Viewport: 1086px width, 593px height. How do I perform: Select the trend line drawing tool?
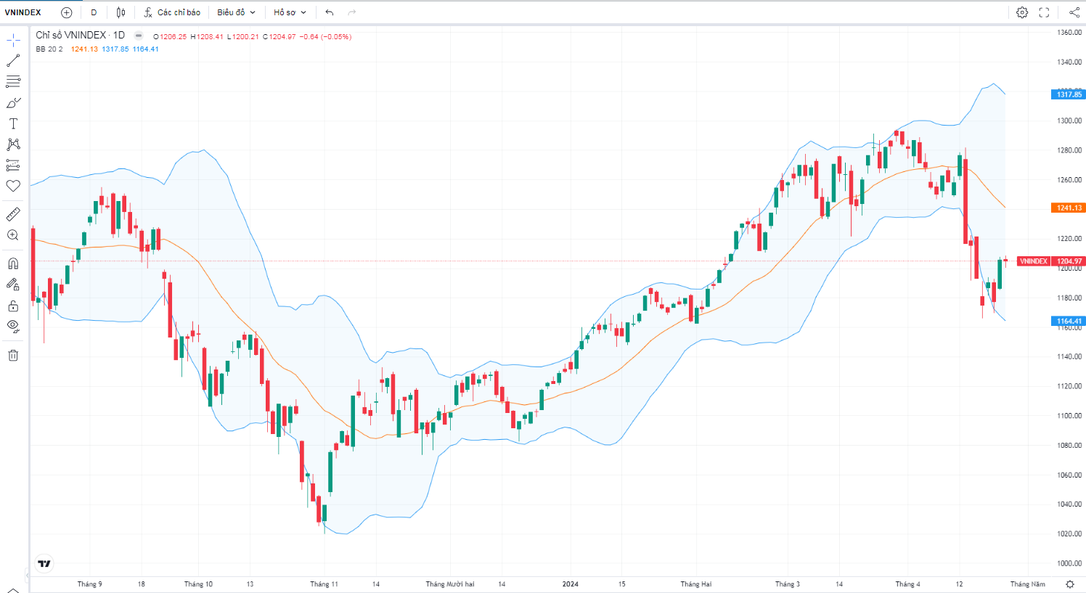pyautogui.click(x=13, y=61)
